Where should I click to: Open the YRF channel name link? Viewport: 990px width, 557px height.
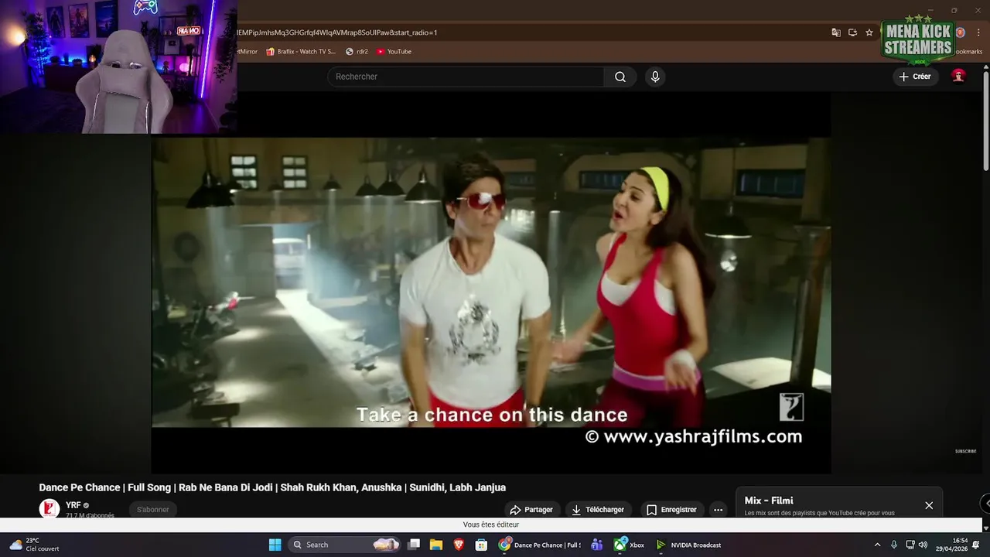(73, 505)
